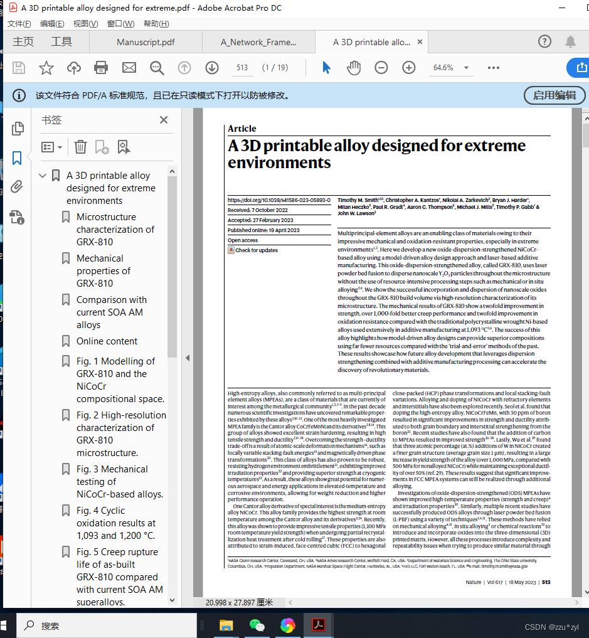Select Fig. 3 Mechanical testing bookmark
589x638 pixels.
tap(120, 482)
